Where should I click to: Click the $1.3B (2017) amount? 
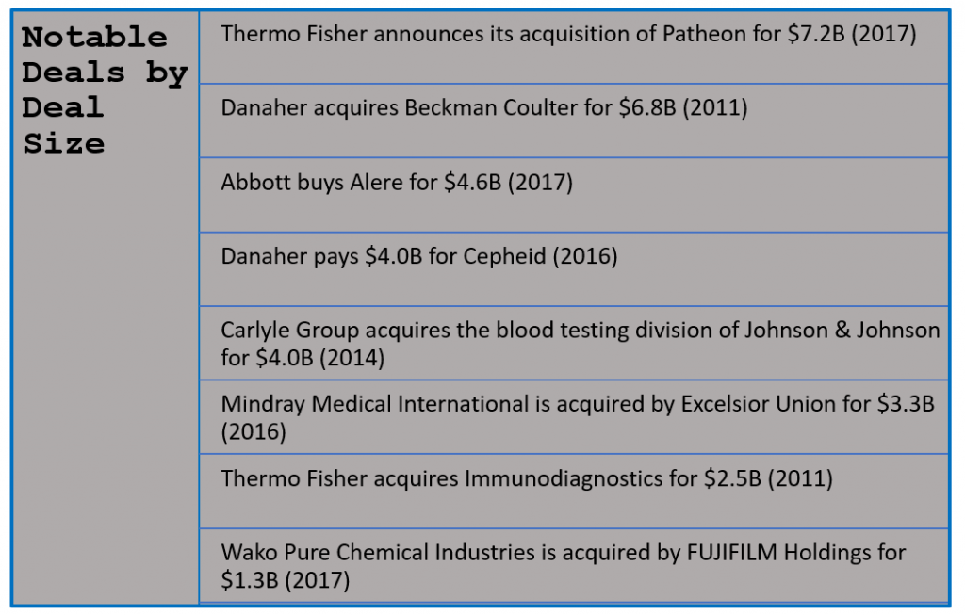pyautogui.click(x=285, y=580)
